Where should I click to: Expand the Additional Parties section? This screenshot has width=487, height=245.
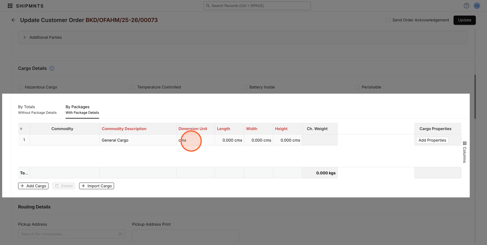25,37
